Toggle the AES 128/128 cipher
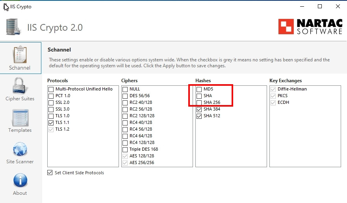 coord(125,156)
